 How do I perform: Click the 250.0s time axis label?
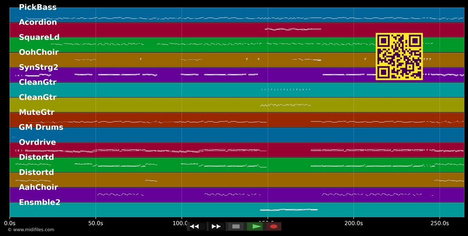coord(439,223)
